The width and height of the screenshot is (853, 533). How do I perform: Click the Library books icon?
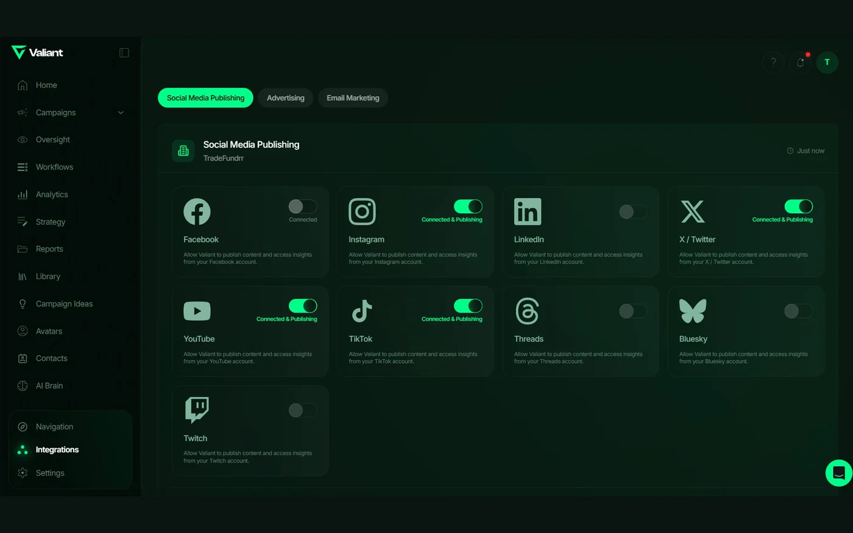tap(23, 277)
